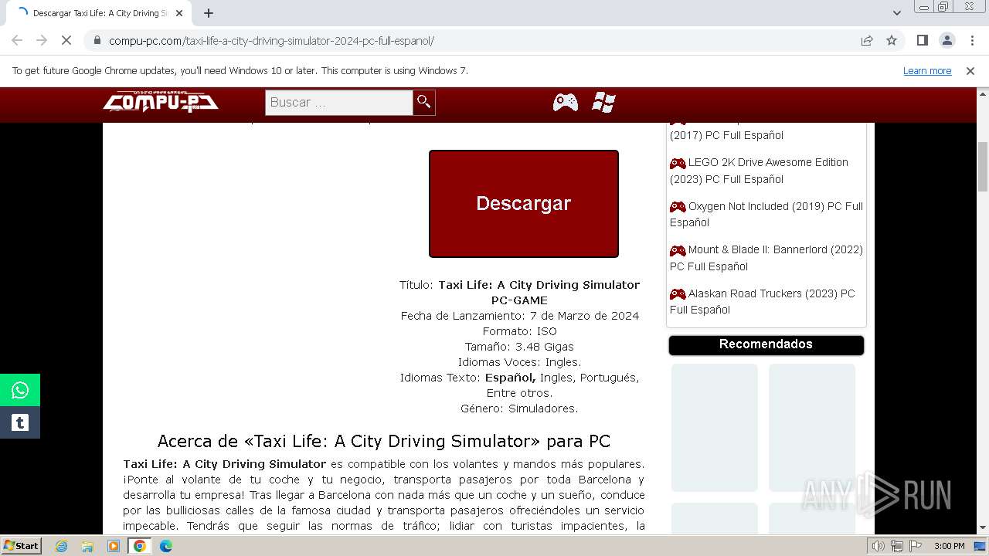The image size is (989, 556).
Task: Open Chrome three-dot menu
Action: 971,40
